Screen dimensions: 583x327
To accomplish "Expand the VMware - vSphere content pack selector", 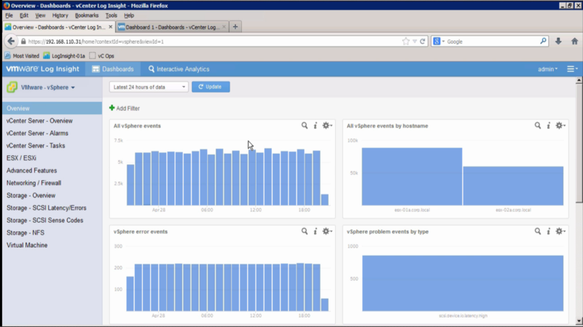I will click(x=47, y=87).
